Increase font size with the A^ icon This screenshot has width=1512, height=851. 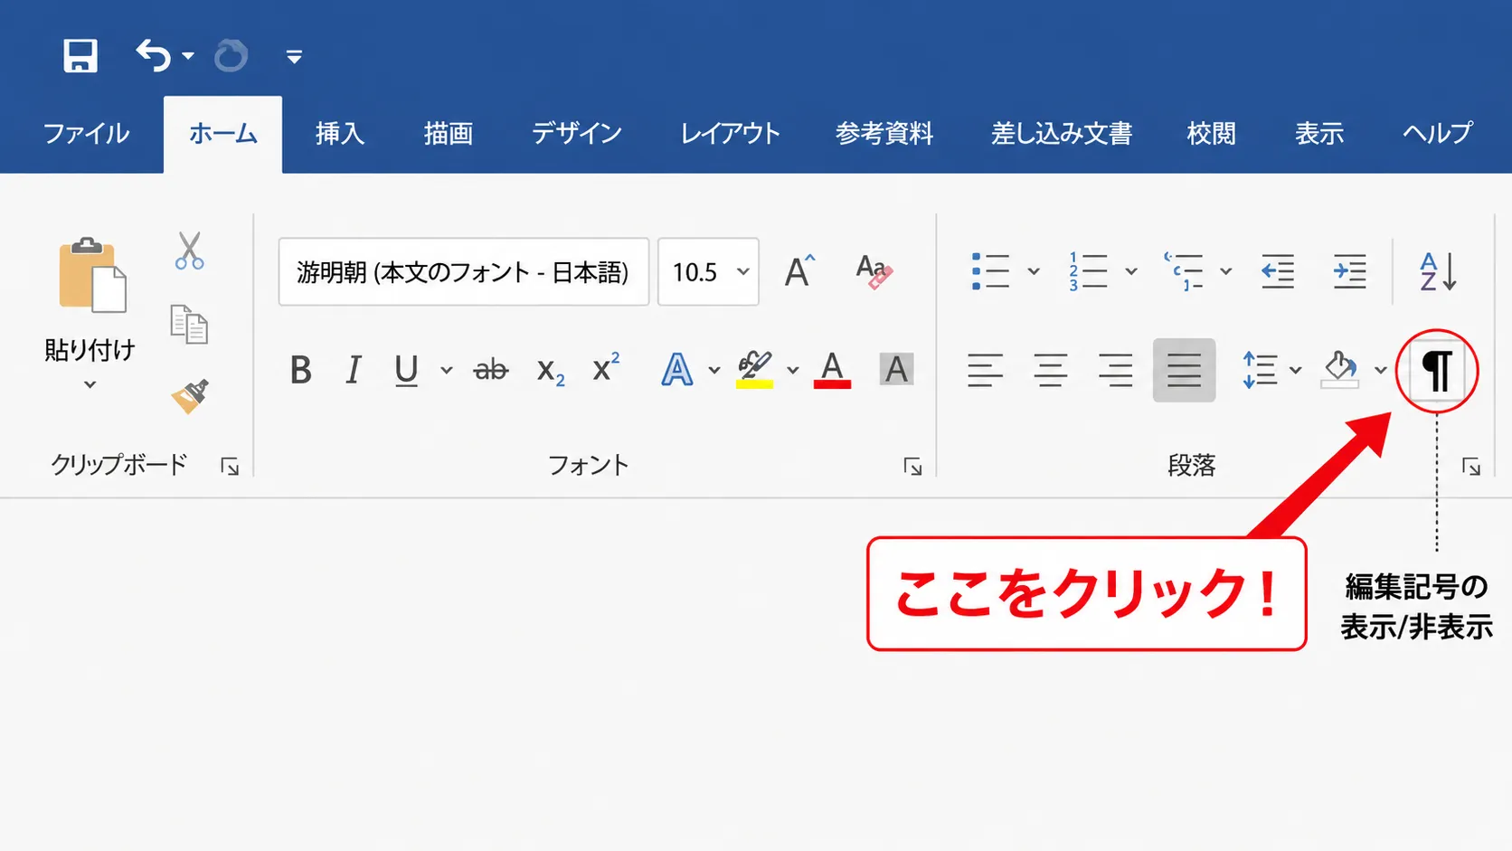coord(799,270)
